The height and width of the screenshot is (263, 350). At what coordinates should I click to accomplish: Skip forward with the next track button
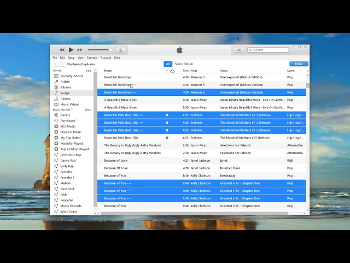80,50
